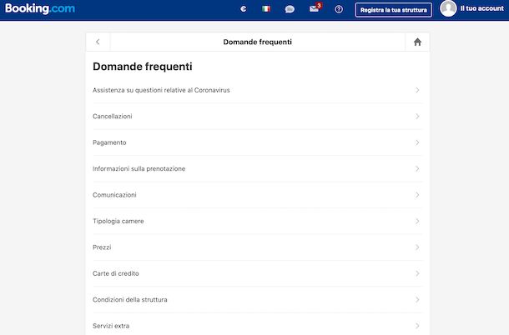Change language via Italian flag icon
This screenshot has width=509, height=335.
pos(266,9)
